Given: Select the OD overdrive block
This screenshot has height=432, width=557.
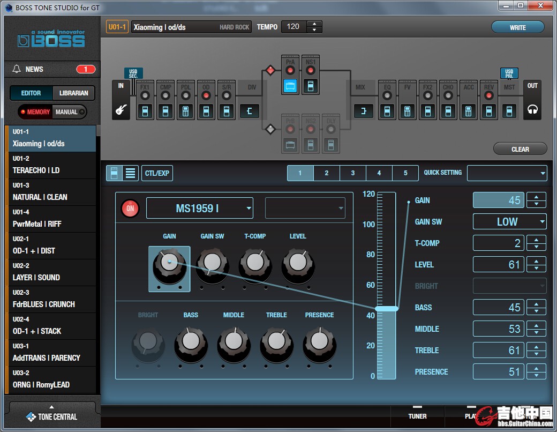Looking at the screenshot, I should [x=206, y=100].
